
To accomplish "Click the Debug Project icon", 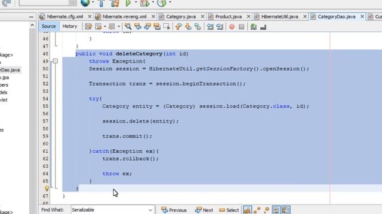I will click(145, 3).
